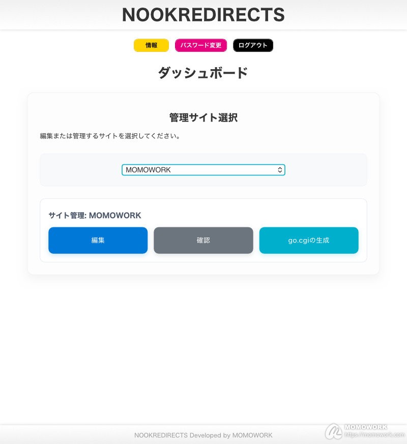Image resolution: width=407 pixels, height=444 pixels.
Task: Click the site selection instruction text
Action: (110, 136)
